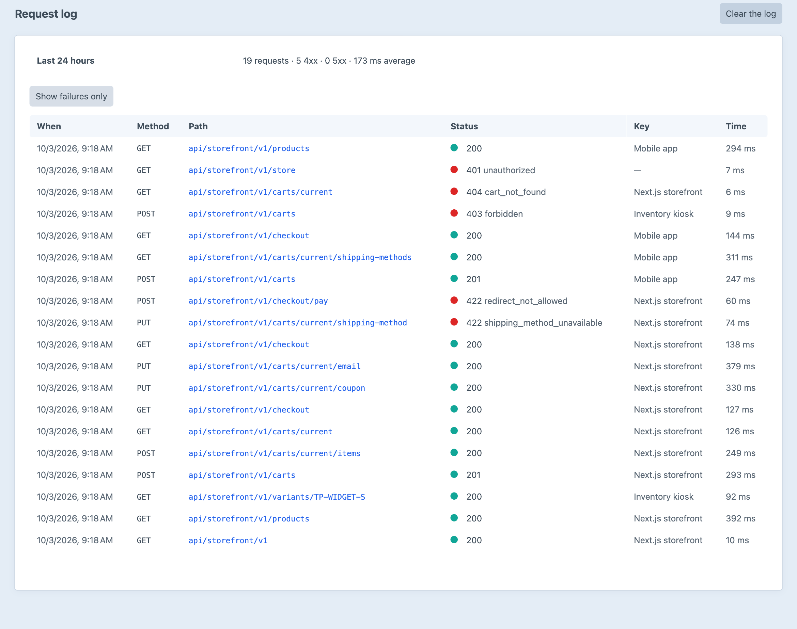Open carts link with 403 forbidden status
The width and height of the screenshot is (797, 629).
click(x=242, y=214)
